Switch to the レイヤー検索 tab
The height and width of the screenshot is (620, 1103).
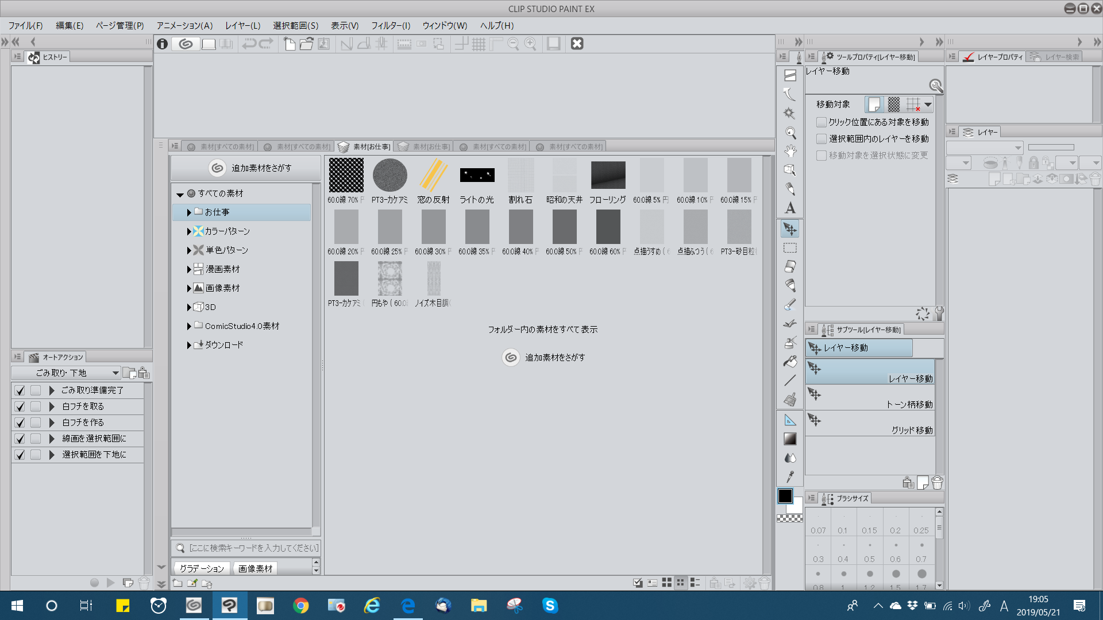pos(1055,57)
